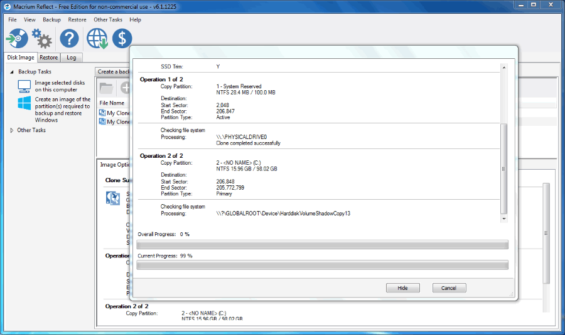Click the File Name column header
Viewport: 565px width, 335px height.
(112, 103)
